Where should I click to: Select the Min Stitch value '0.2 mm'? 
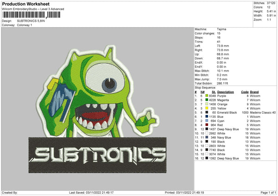coord(222,75)
